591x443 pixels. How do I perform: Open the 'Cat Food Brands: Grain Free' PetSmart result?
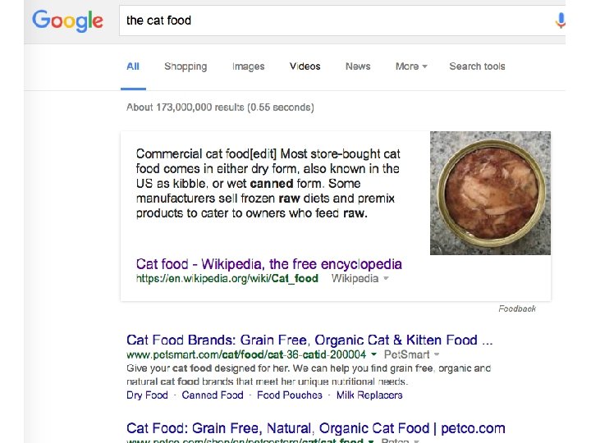click(309, 340)
